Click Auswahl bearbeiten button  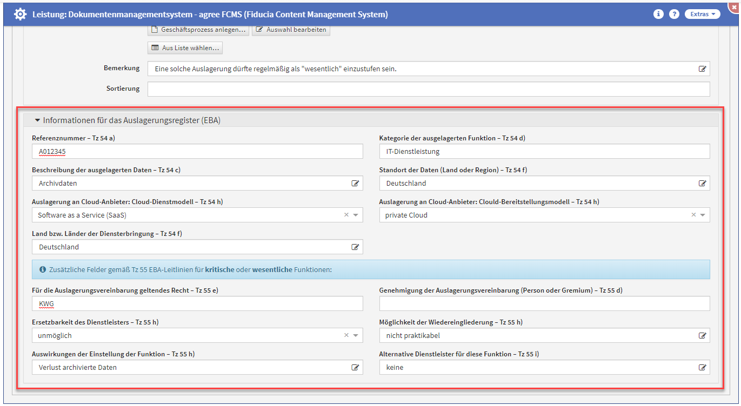pos(291,30)
